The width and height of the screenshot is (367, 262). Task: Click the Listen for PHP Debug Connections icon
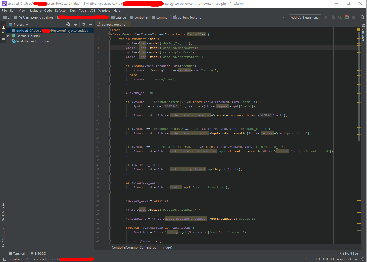[347, 17]
